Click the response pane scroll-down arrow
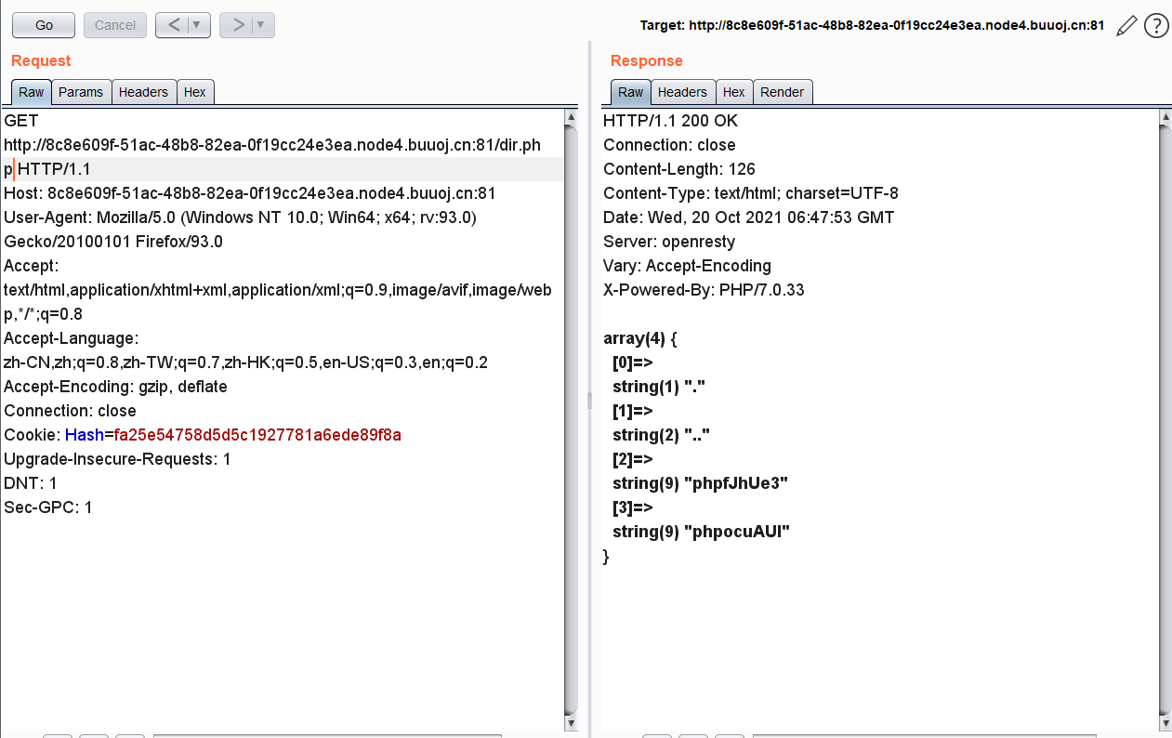This screenshot has width=1172, height=738. pos(1165,722)
